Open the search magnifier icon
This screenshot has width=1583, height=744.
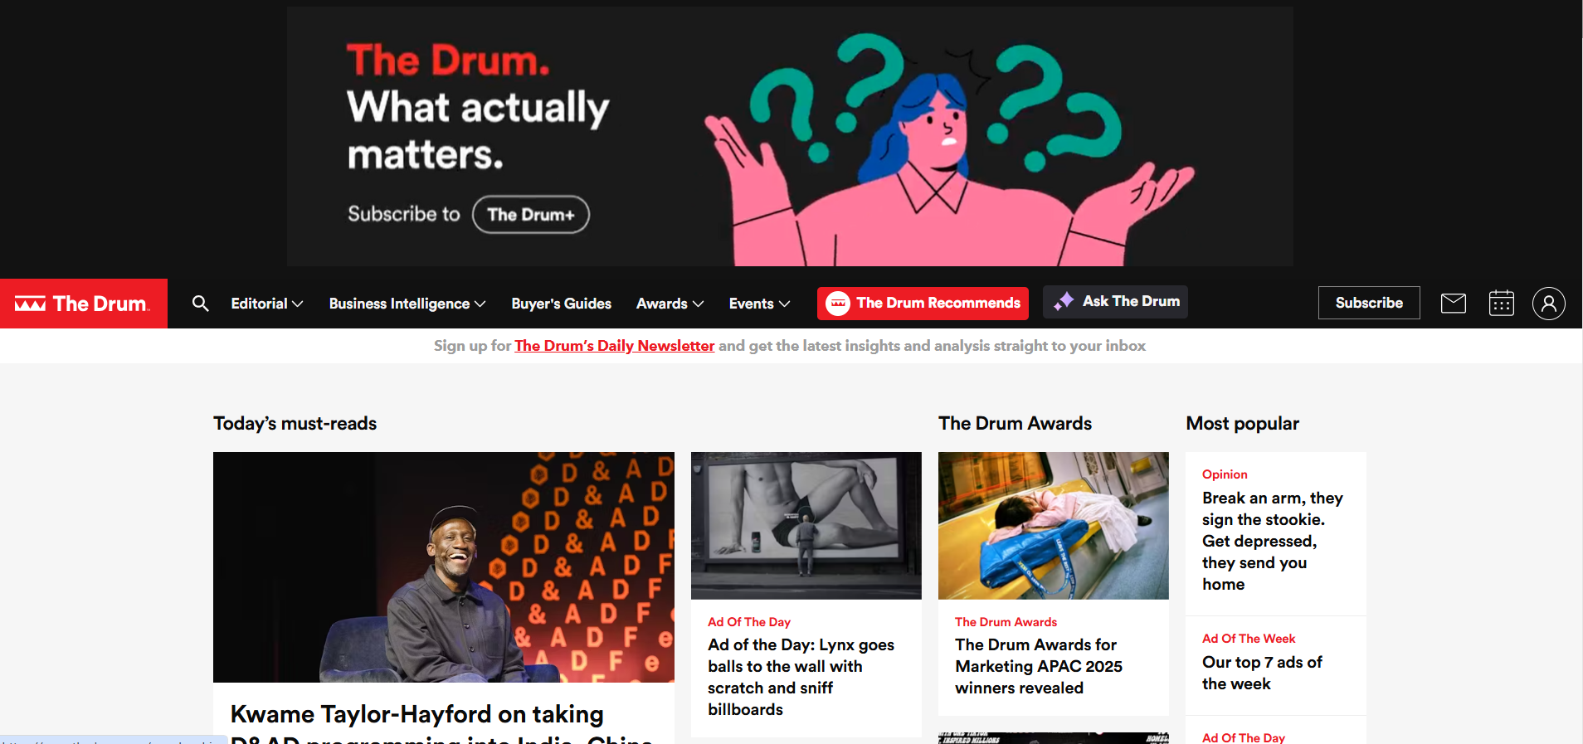(x=200, y=304)
